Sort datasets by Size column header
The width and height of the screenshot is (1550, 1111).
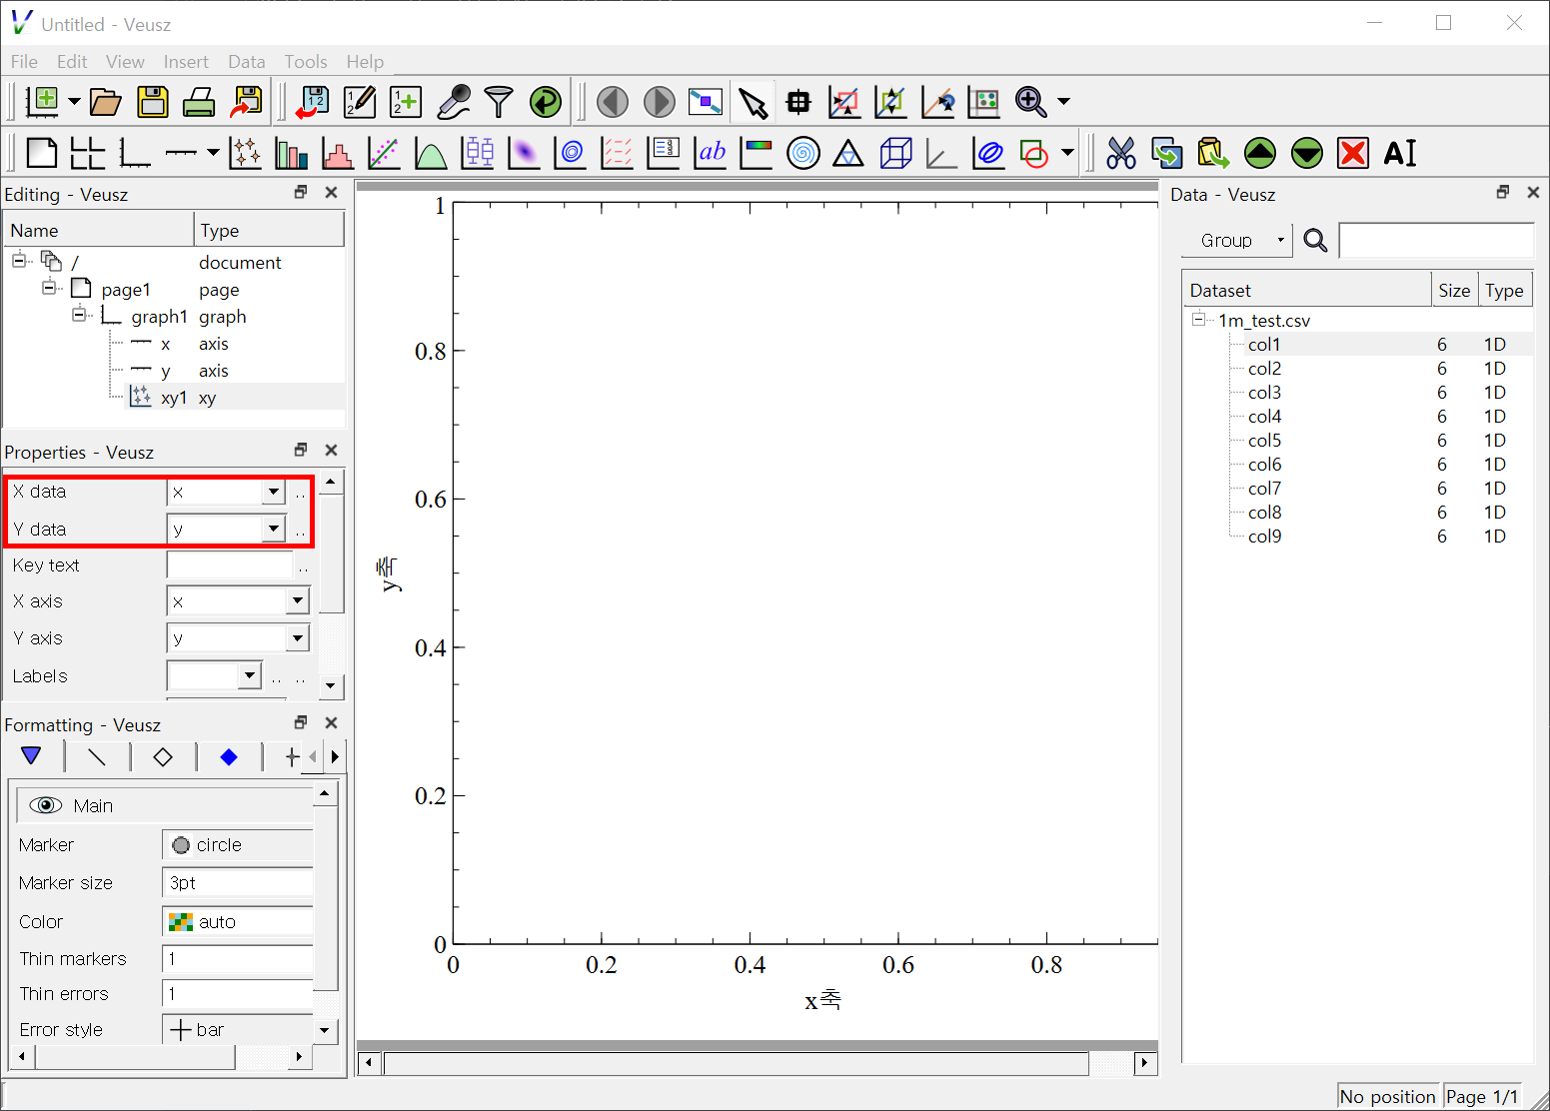coord(1454,290)
